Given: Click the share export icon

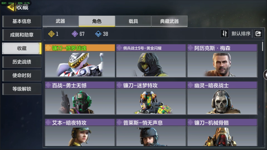Looking at the screenshot, I should [x=258, y=33].
